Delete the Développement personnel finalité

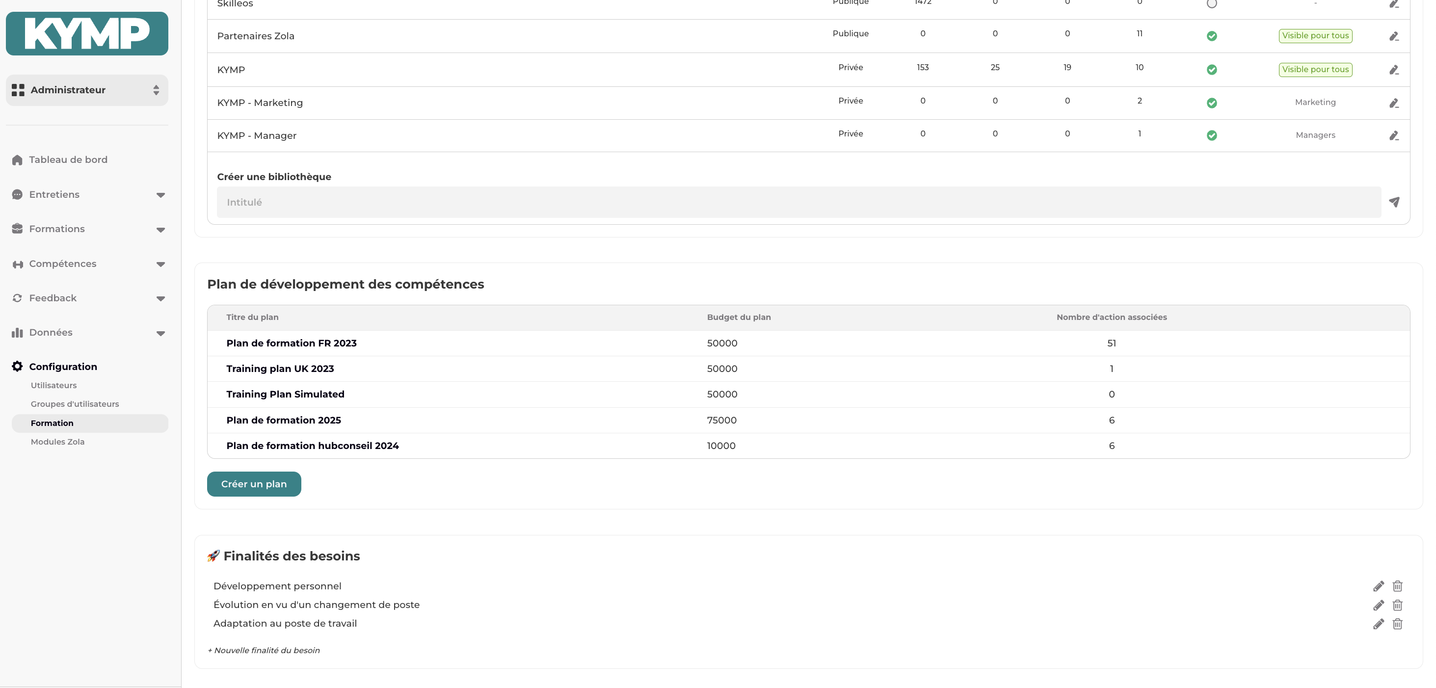click(1397, 586)
